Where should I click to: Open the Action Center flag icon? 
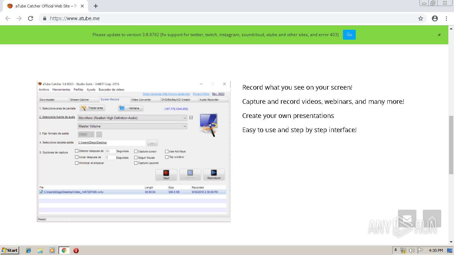tap(420, 250)
